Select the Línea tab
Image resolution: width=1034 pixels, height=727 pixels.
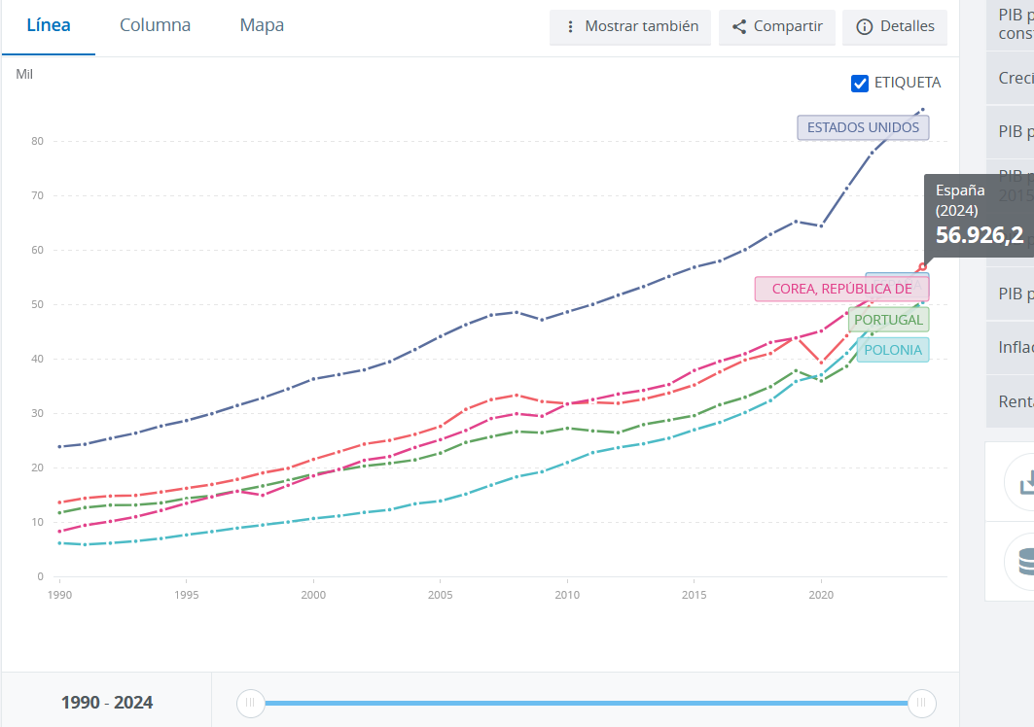click(49, 25)
